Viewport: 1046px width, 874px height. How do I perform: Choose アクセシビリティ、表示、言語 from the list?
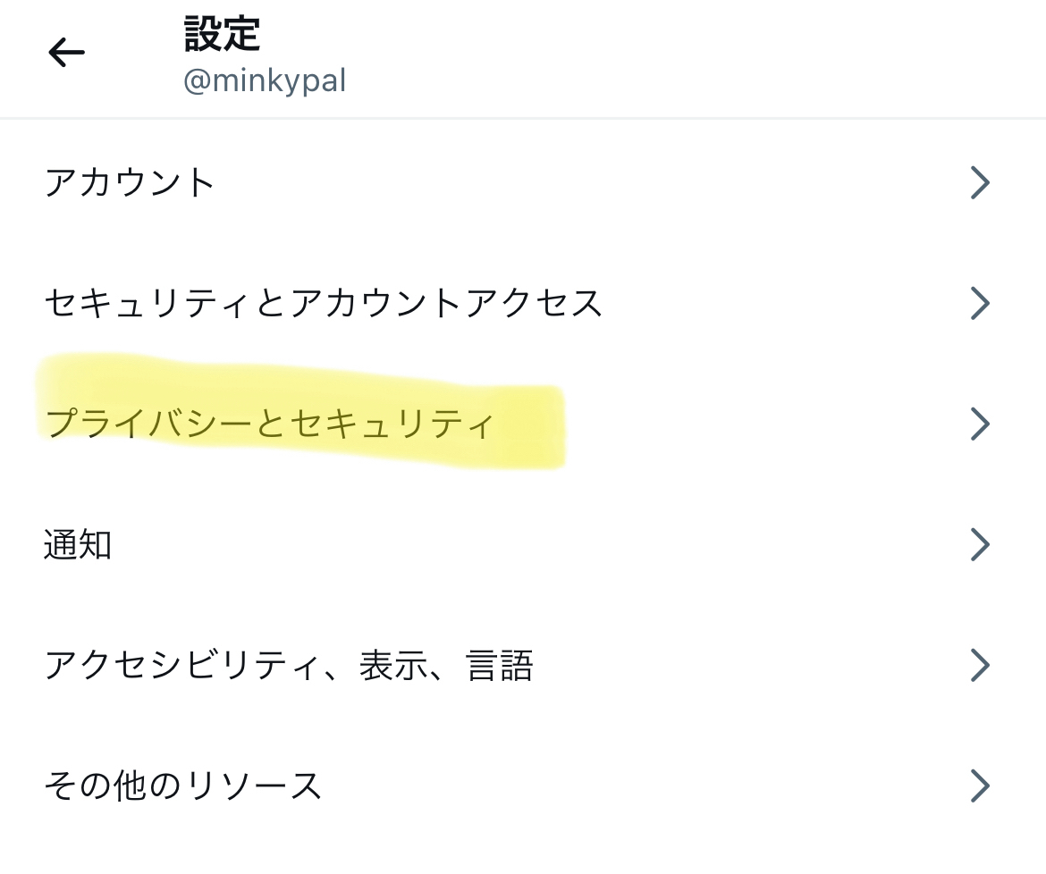(x=288, y=666)
